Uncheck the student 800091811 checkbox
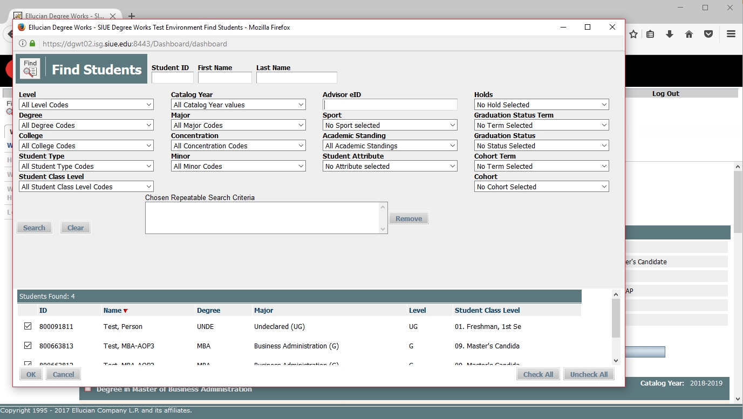Image resolution: width=743 pixels, height=419 pixels. click(28, 326)
